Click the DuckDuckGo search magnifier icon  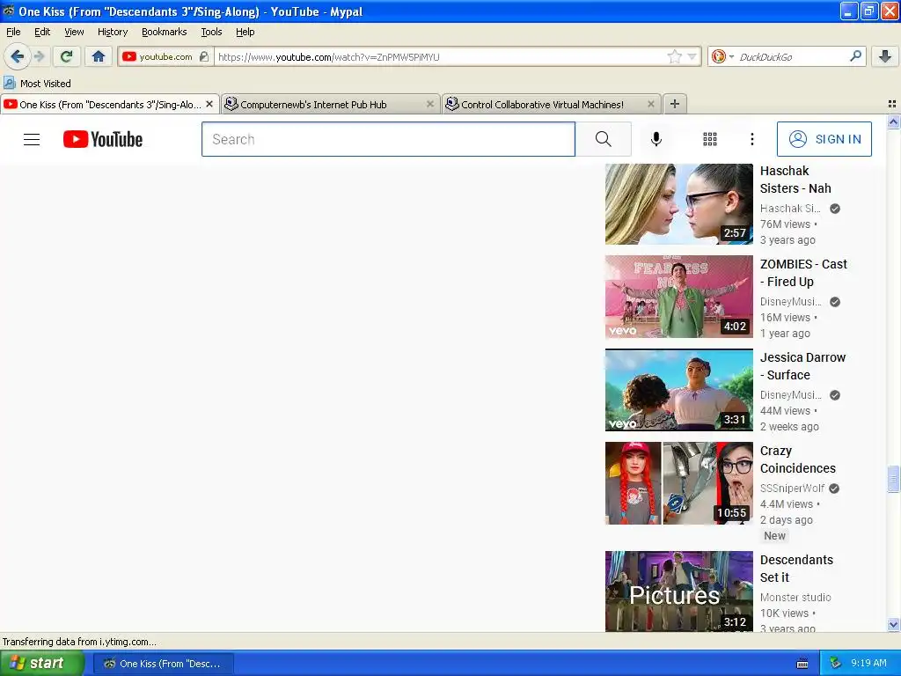[855, 56]
